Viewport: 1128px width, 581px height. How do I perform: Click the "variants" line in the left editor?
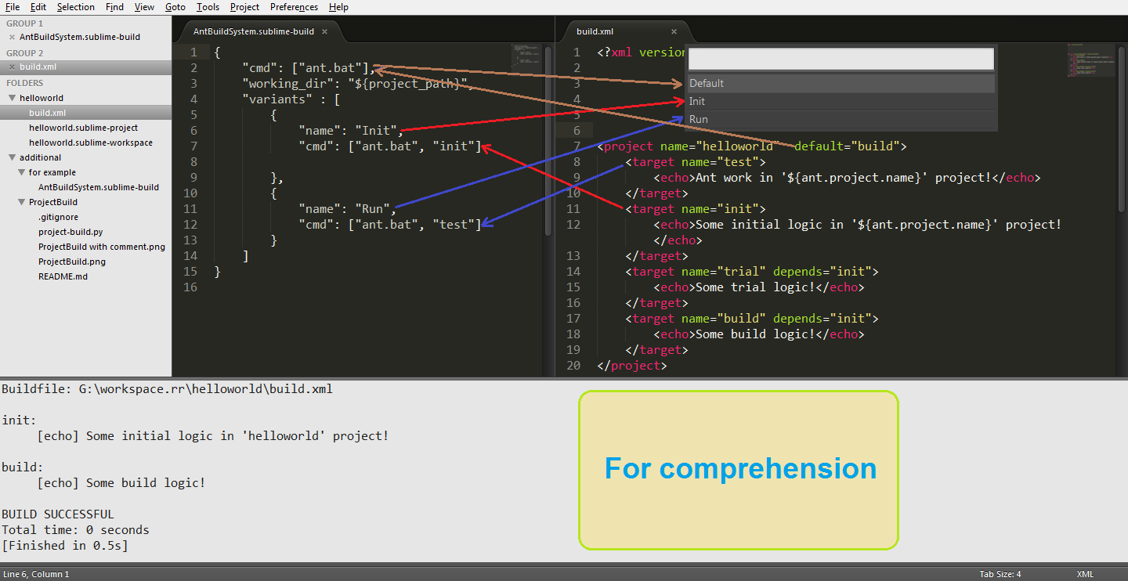[x=291, y=99]
